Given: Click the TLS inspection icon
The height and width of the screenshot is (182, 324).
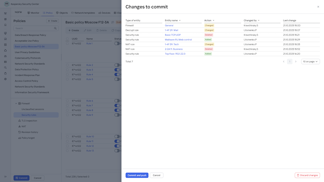Looking at the screenshot, I should [x=19, y=120].
